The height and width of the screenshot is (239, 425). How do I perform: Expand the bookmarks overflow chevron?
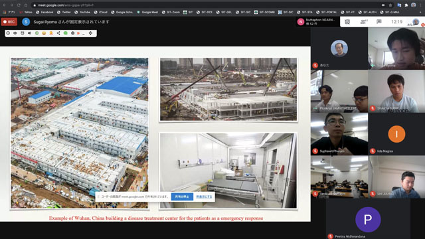(420, 12)
